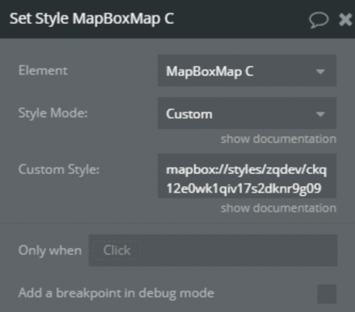The height and width of the screenshot is (312, 355).
Task: Click the Custom Style: label
Action: pos(59,169)
